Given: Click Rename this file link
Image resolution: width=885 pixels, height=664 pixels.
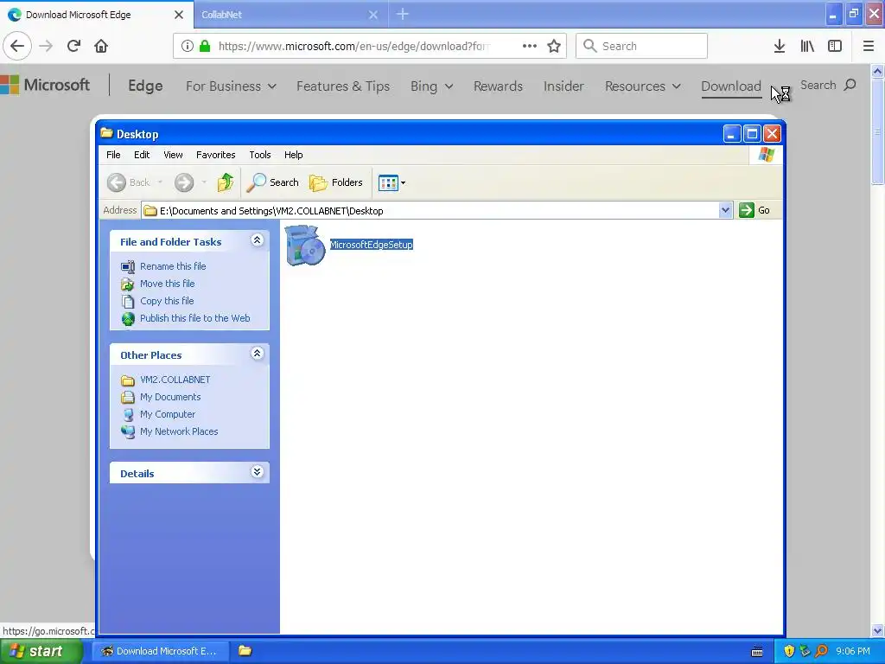Looking at the screenshot, I should [173, 266].
